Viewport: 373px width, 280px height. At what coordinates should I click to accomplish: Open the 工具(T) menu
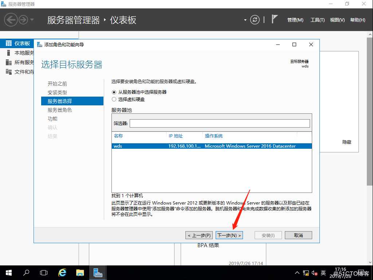click(x=317, y=20)
